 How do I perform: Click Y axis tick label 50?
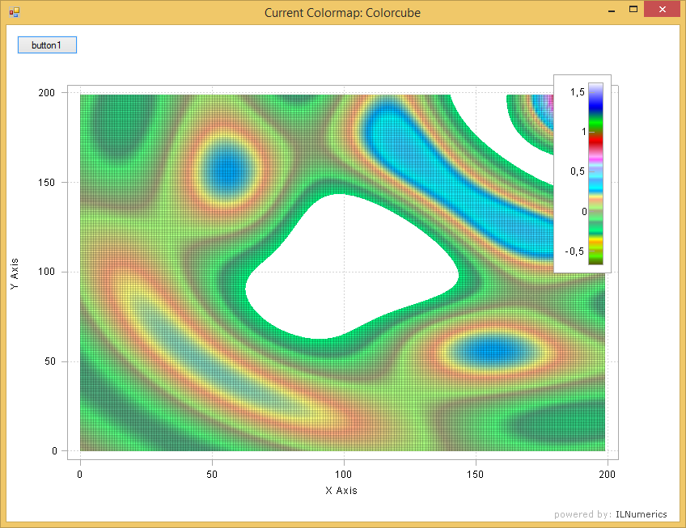50,361
